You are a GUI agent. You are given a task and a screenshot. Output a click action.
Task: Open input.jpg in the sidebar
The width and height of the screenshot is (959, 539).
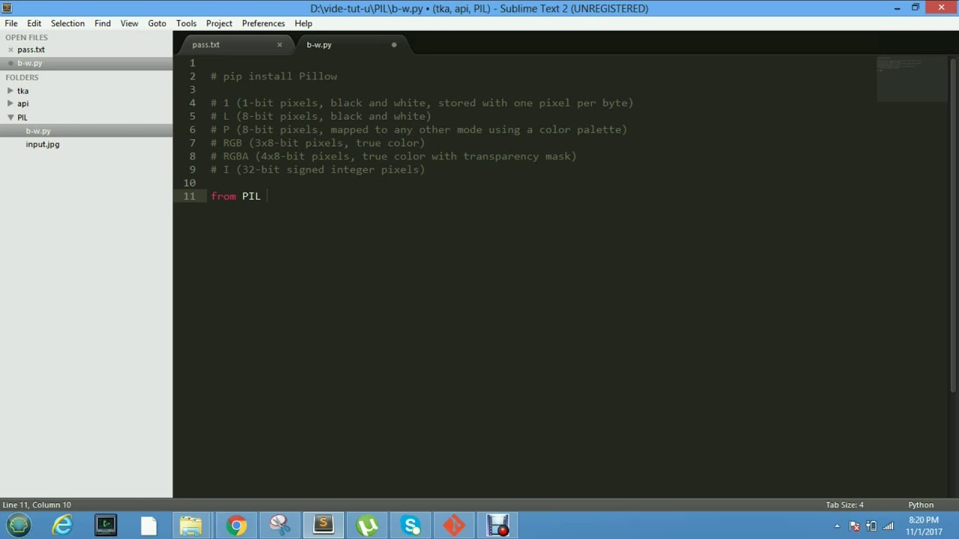[x=43, y=144]
